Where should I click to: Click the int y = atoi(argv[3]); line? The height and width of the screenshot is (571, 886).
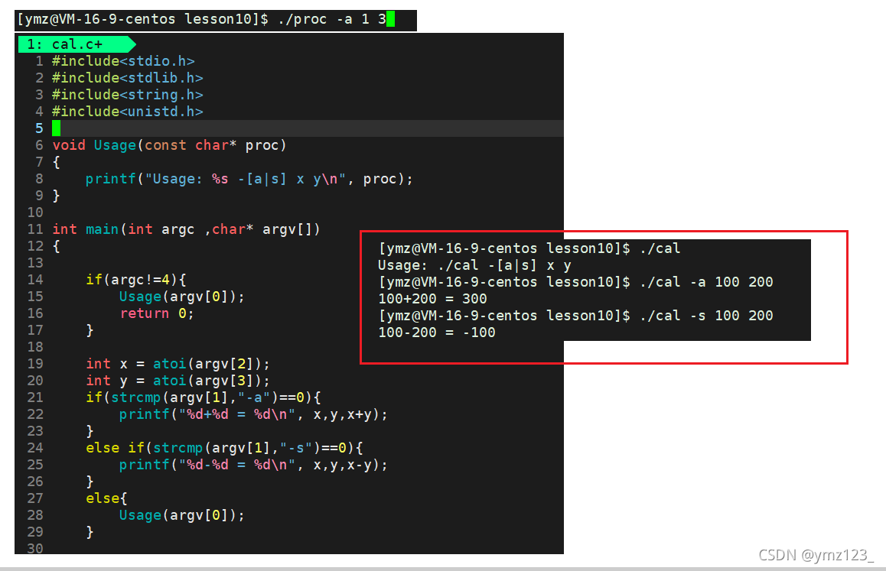(x=178, y=381)
